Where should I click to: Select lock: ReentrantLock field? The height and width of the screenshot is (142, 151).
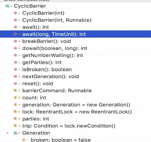[77, 112]
